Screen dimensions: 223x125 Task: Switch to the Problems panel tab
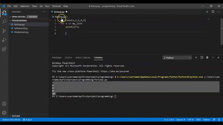[x=56, y=58]
